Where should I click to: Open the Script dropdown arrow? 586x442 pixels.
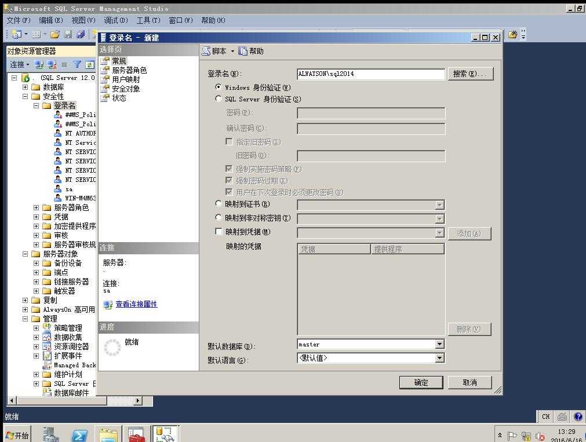(232, 51)
